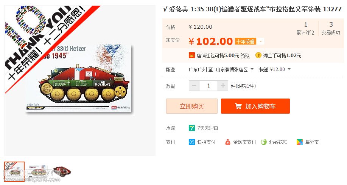The width and height of the screenshot is (347, 185).
Task: Click the 加入购物车 add to cart button
Action: click(255, 106)
